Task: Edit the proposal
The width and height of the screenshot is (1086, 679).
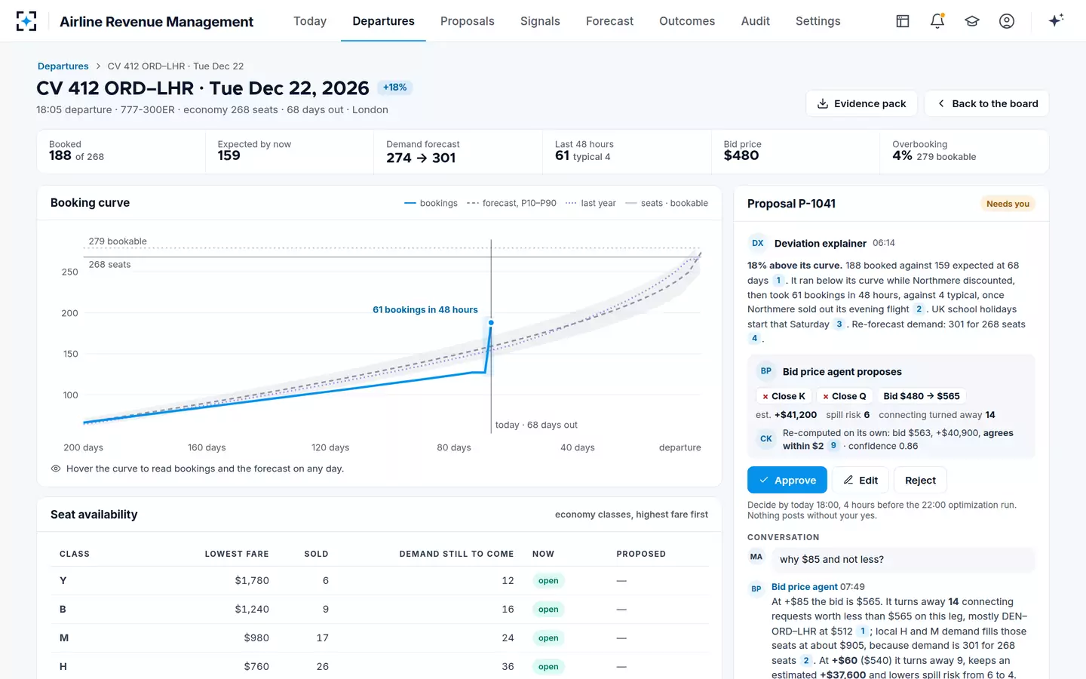Action: point(861,480)
